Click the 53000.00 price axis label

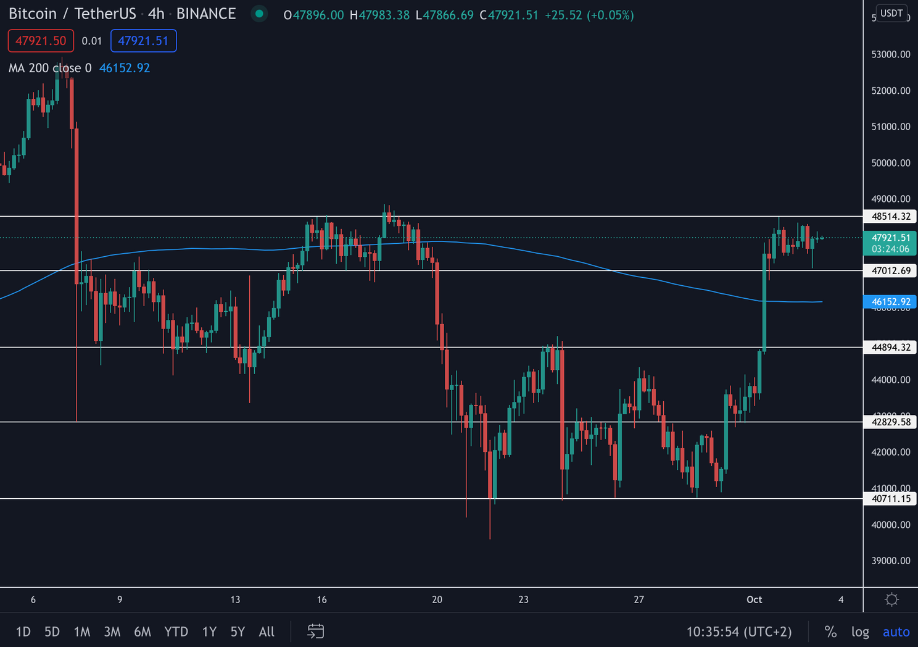890,54
